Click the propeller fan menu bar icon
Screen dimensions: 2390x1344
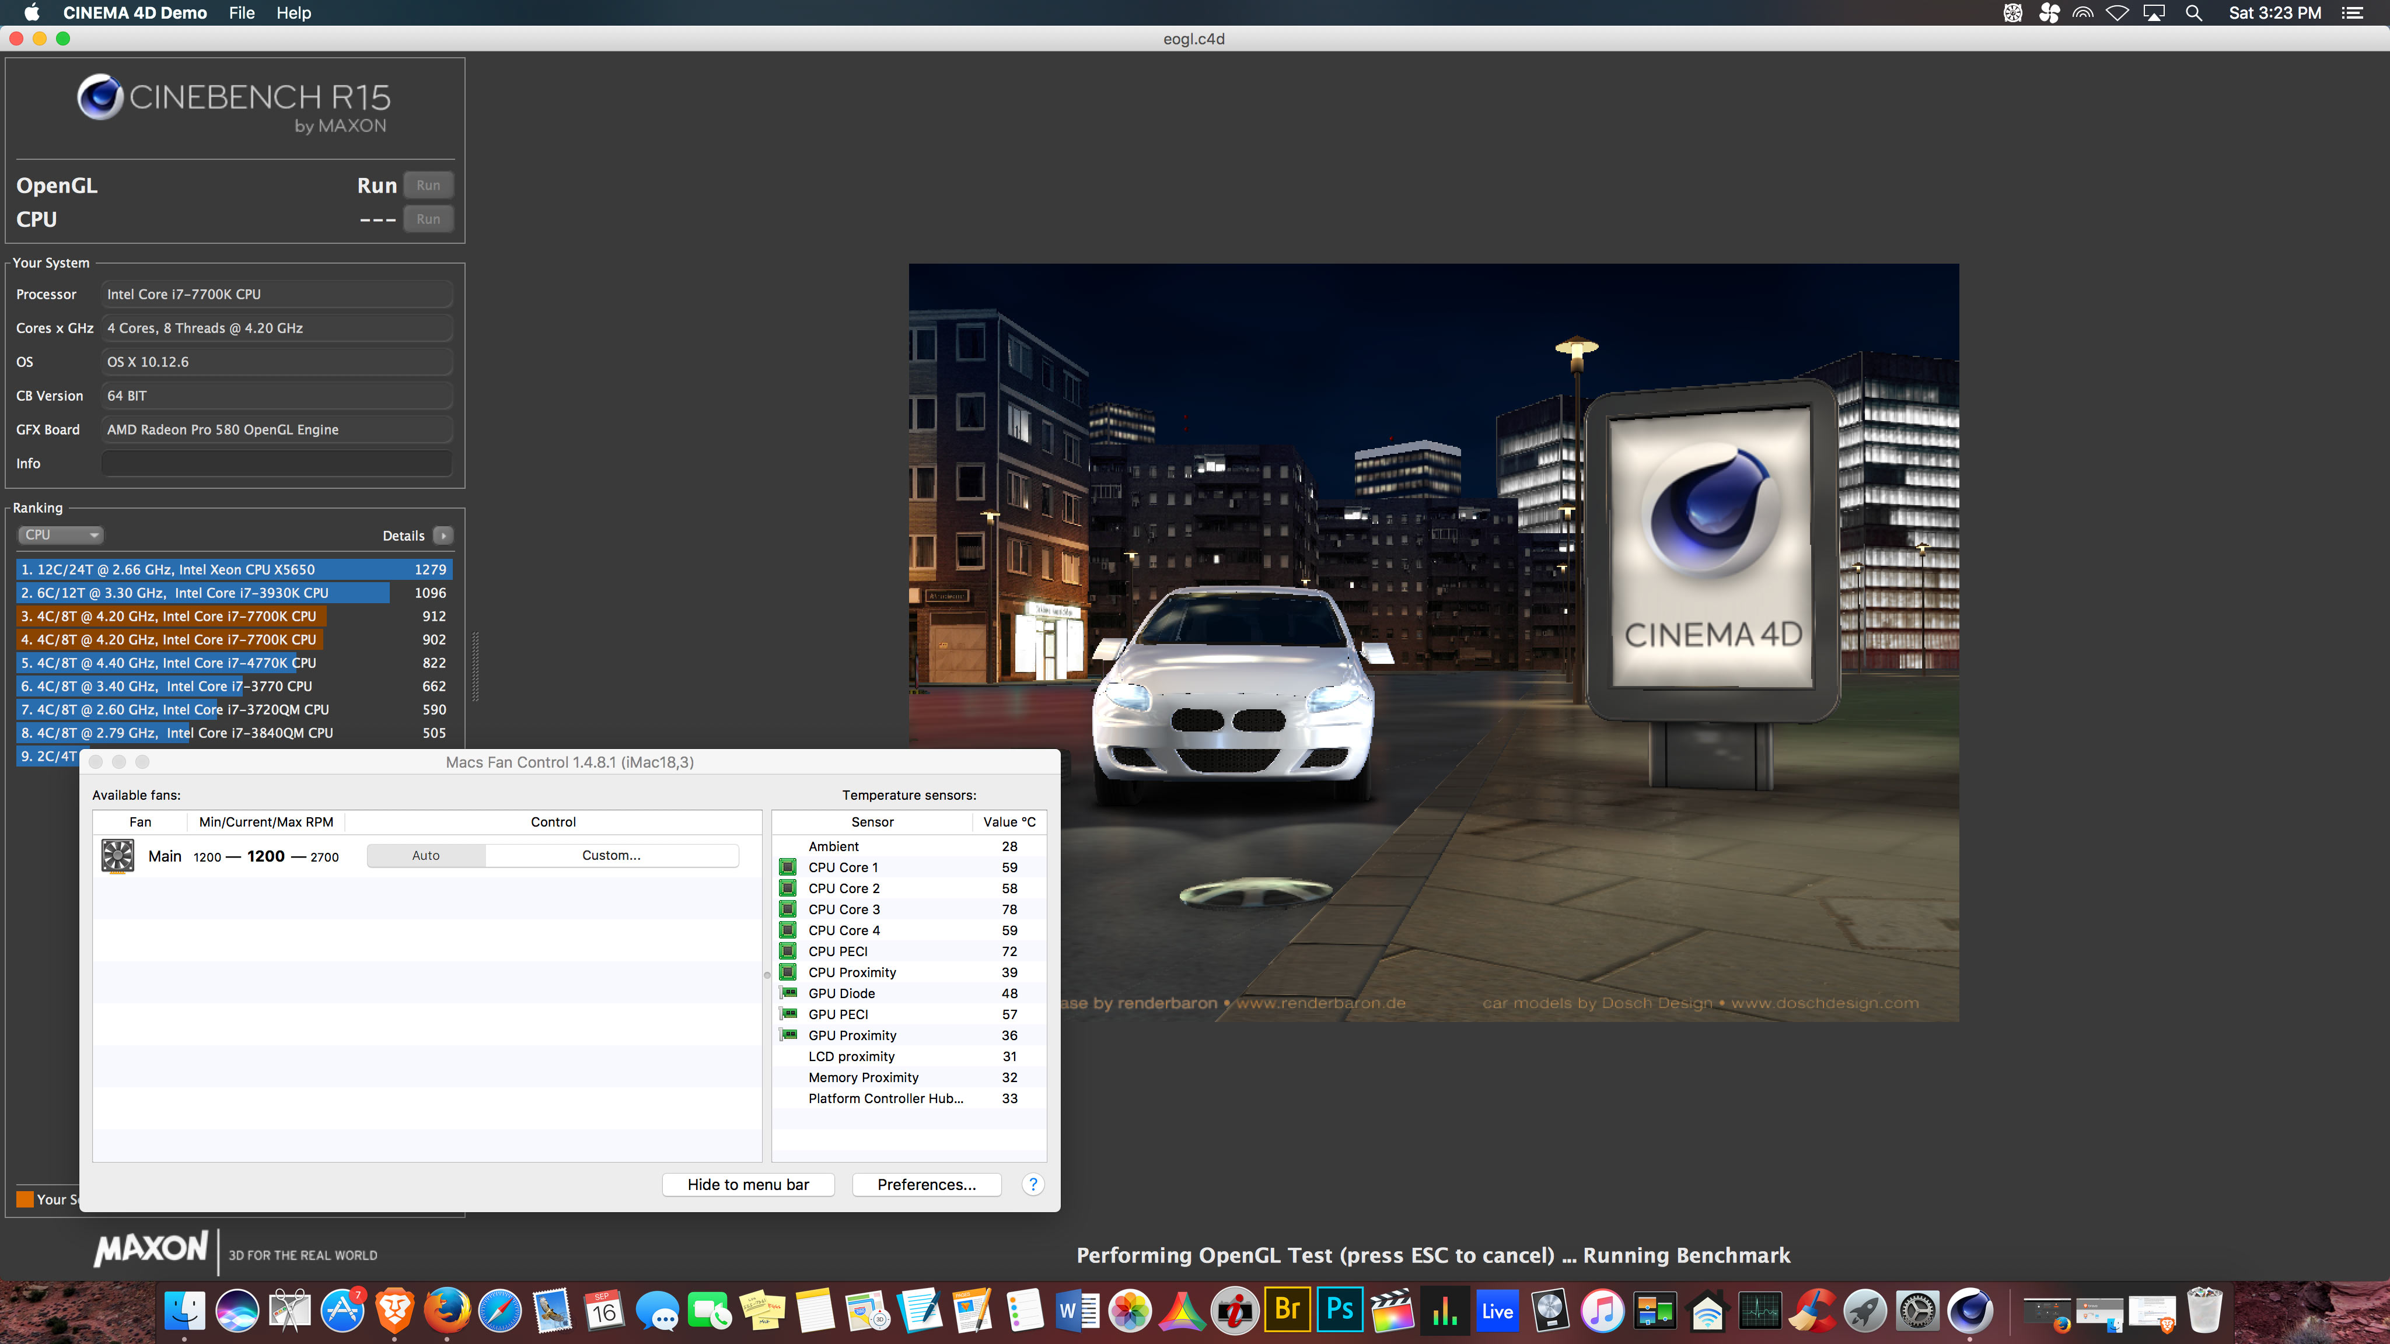coord(2049,13)
